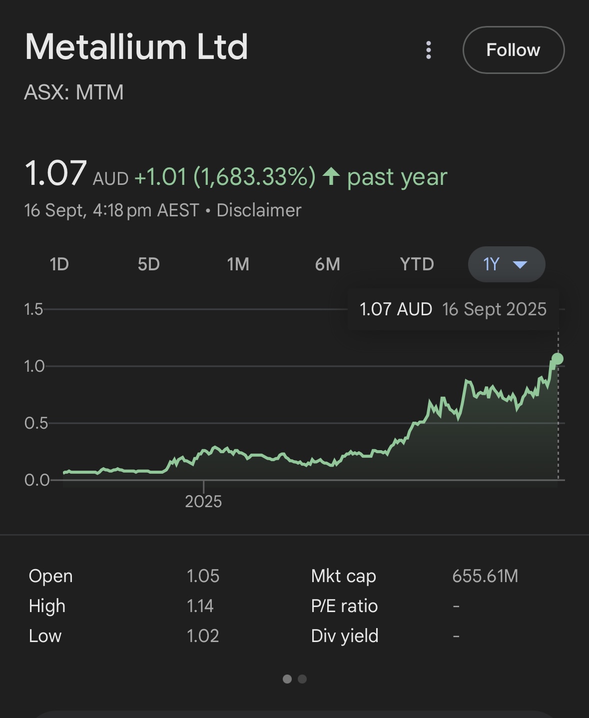Open the three-dot more options menu

(428, 50)
